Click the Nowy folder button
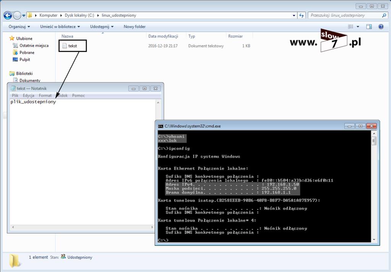391x272 pixels. click(x=135, y=26)
